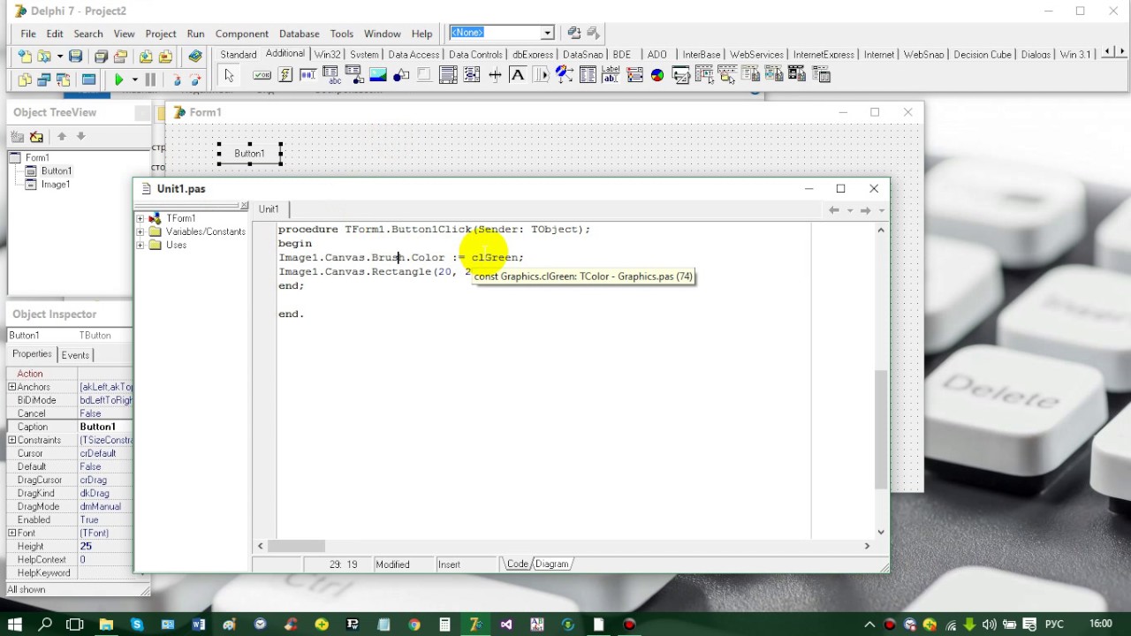
Task: Switch to the Win32 palette tab
Action: pyautogui.click(x=327, y=55)
